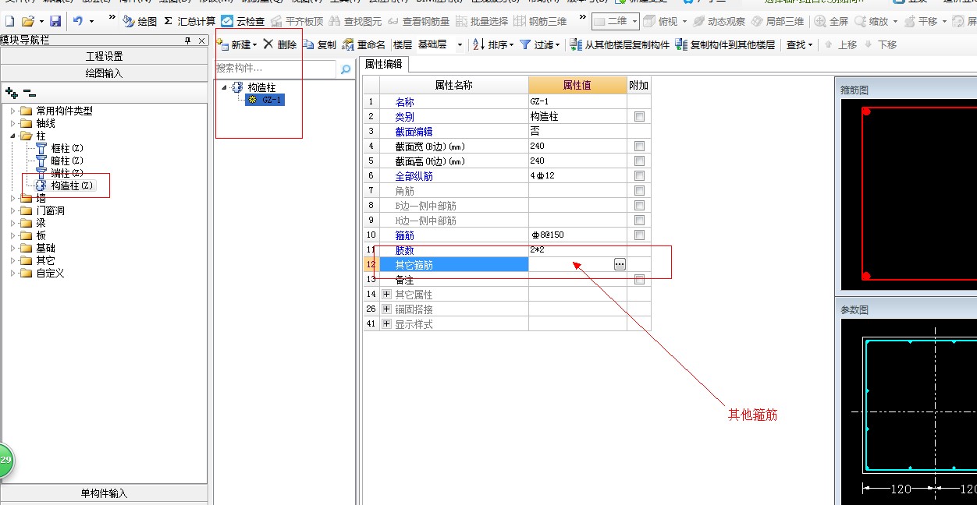
Task: Click the Open folder icon
Action: click(x=27, y=21)
